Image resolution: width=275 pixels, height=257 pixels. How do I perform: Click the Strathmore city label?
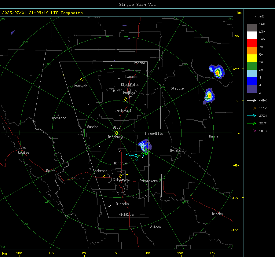pos(148,181)
